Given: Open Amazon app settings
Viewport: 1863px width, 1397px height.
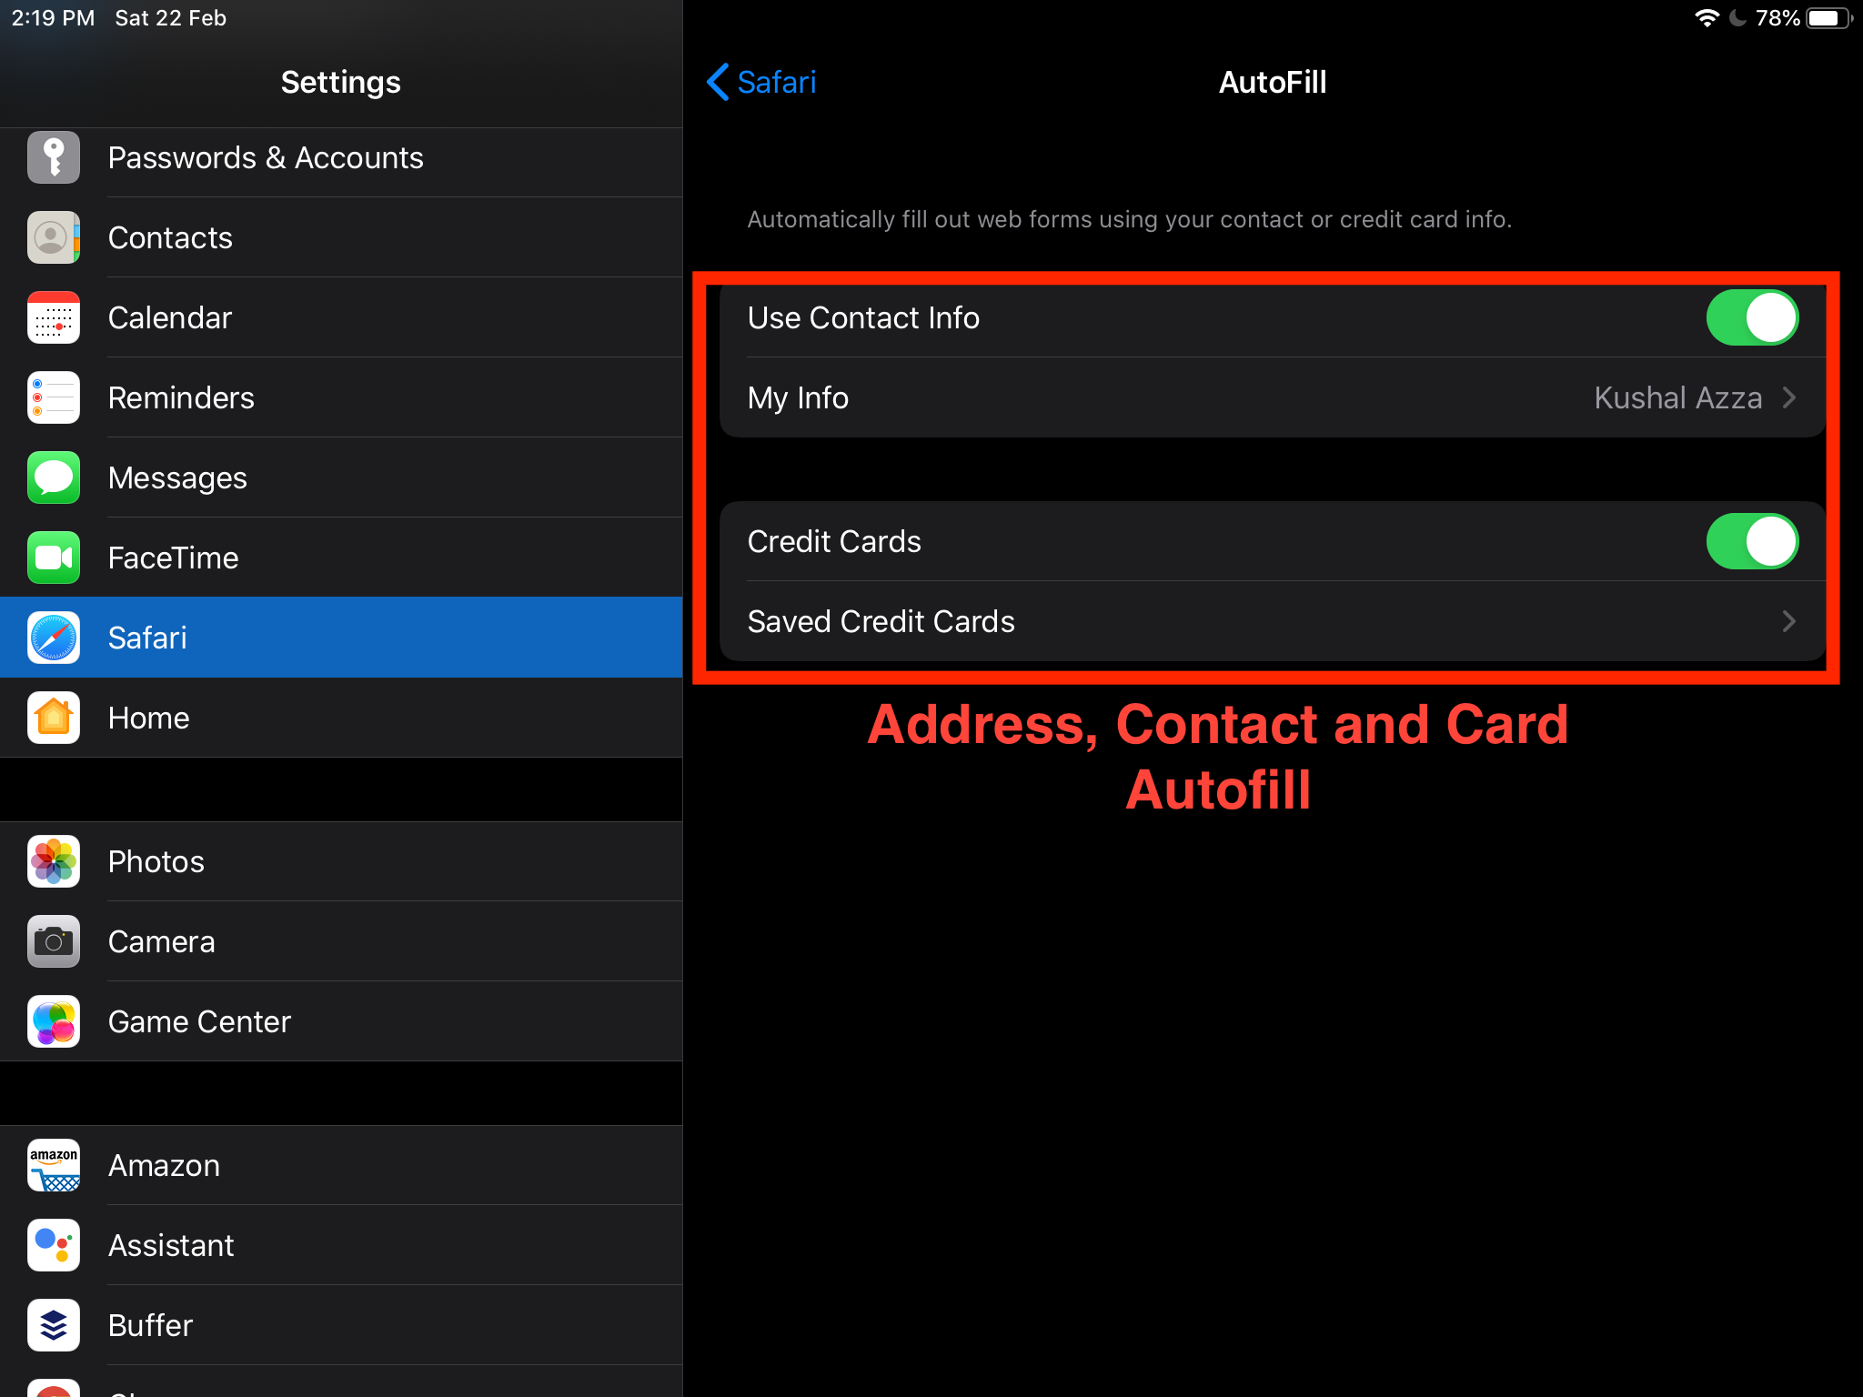Looking at the screenshot, I should (341, 1165).
